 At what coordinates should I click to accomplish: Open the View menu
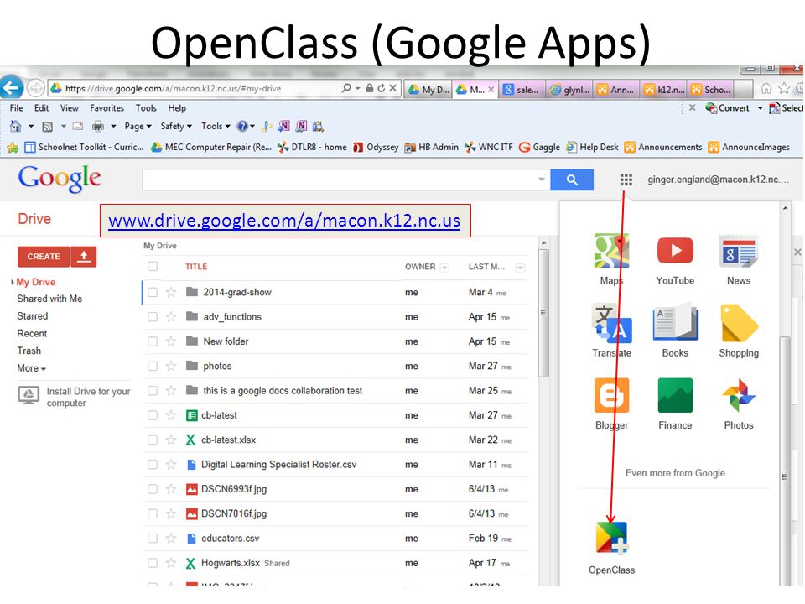(70, 108)
